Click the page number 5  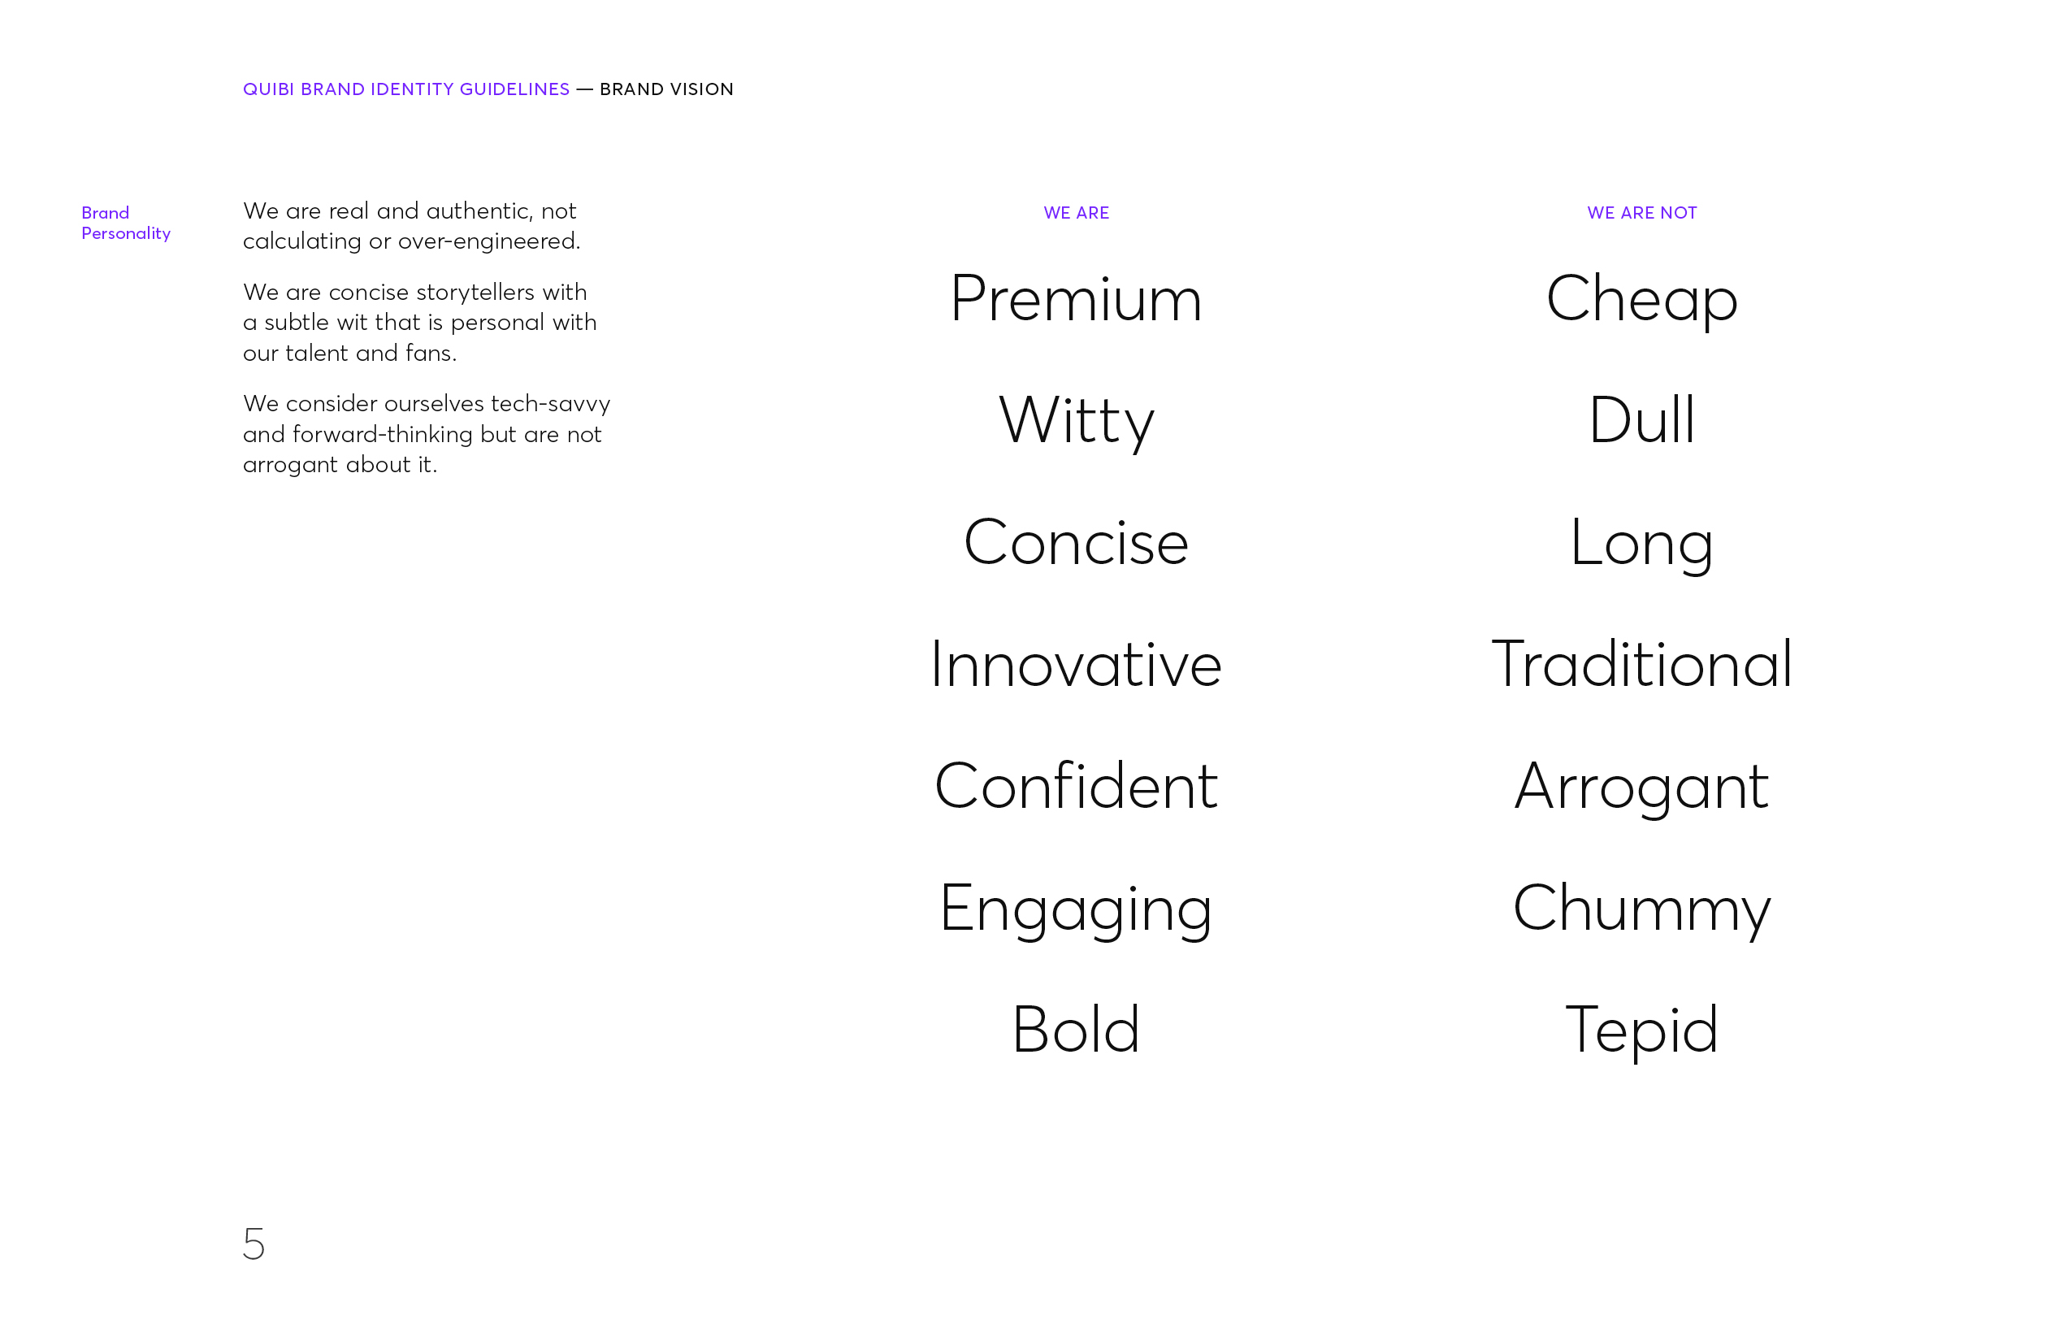254,1243
